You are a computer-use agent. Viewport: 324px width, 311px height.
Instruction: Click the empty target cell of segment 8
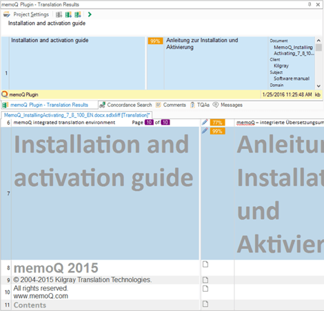coord(279,268)
